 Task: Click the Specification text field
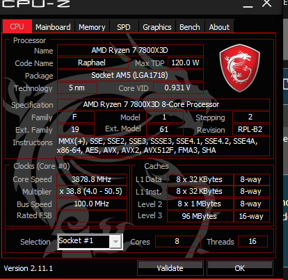163,104
